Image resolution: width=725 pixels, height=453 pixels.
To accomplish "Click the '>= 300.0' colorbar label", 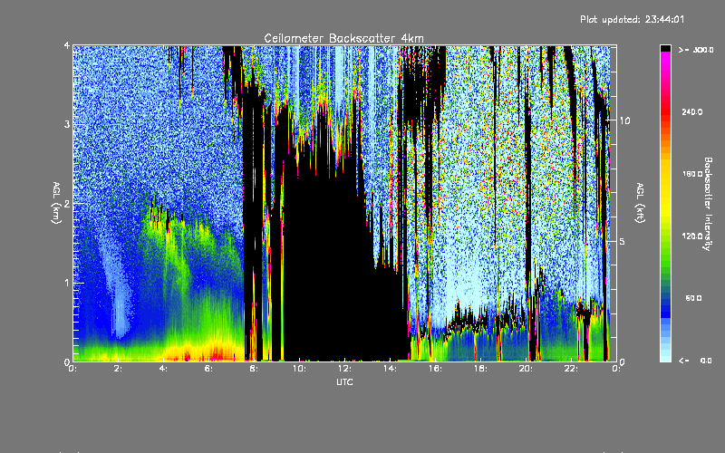I will pyautogui.click(x=696, y=50).
